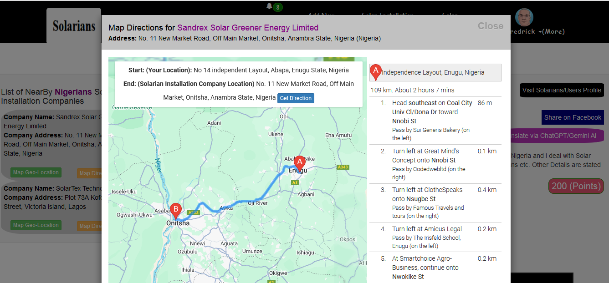Select direction step 1 Head southeast
The height and width of the screenshot is (283, 609).
[x=435, y=121]
